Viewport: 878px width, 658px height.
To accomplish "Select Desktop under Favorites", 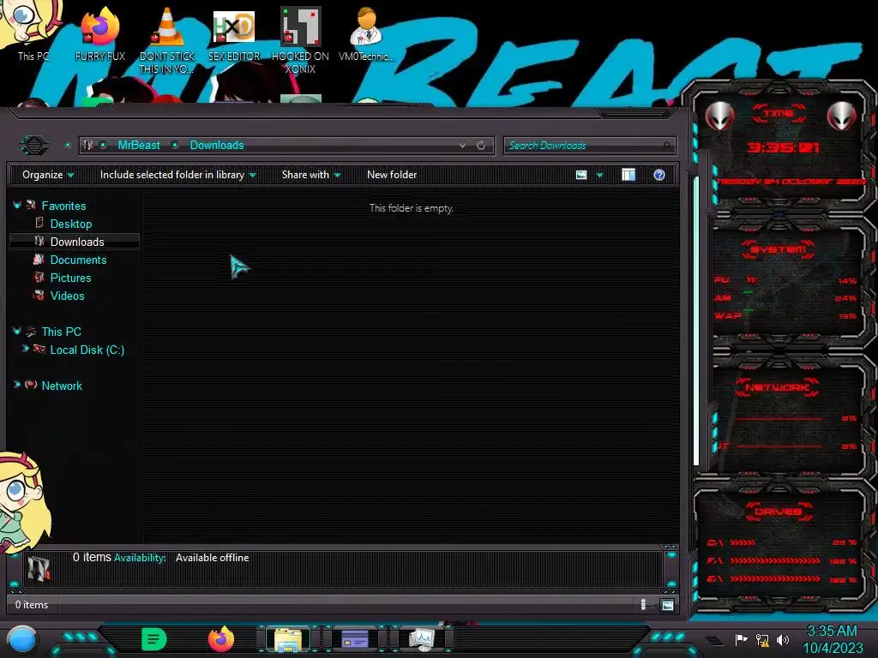I will (x=70, y=224).
